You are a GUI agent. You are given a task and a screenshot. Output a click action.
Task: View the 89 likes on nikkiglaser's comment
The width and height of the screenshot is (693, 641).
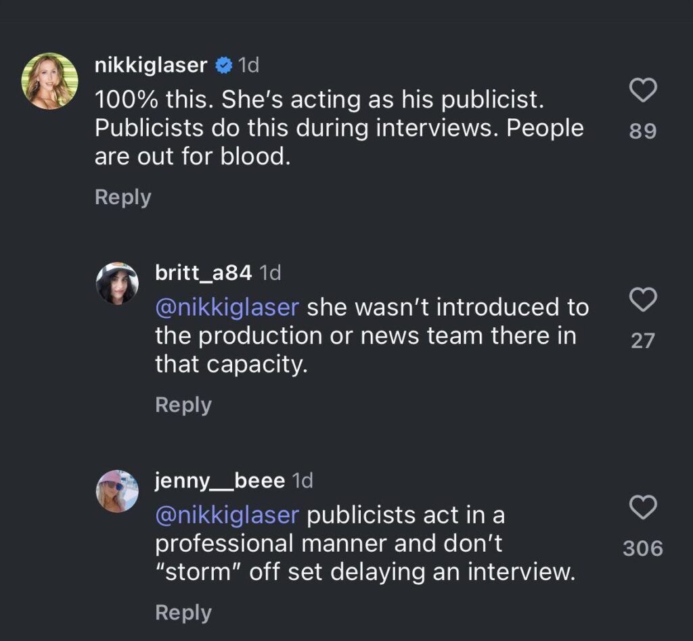point(643,130)
